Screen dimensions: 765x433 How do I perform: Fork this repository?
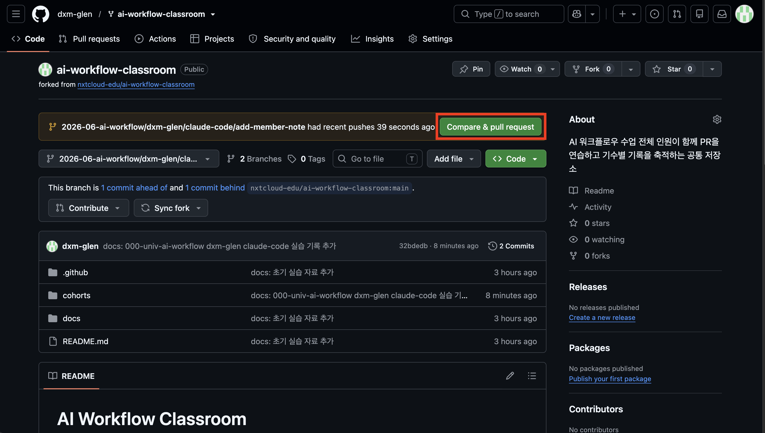593,69
